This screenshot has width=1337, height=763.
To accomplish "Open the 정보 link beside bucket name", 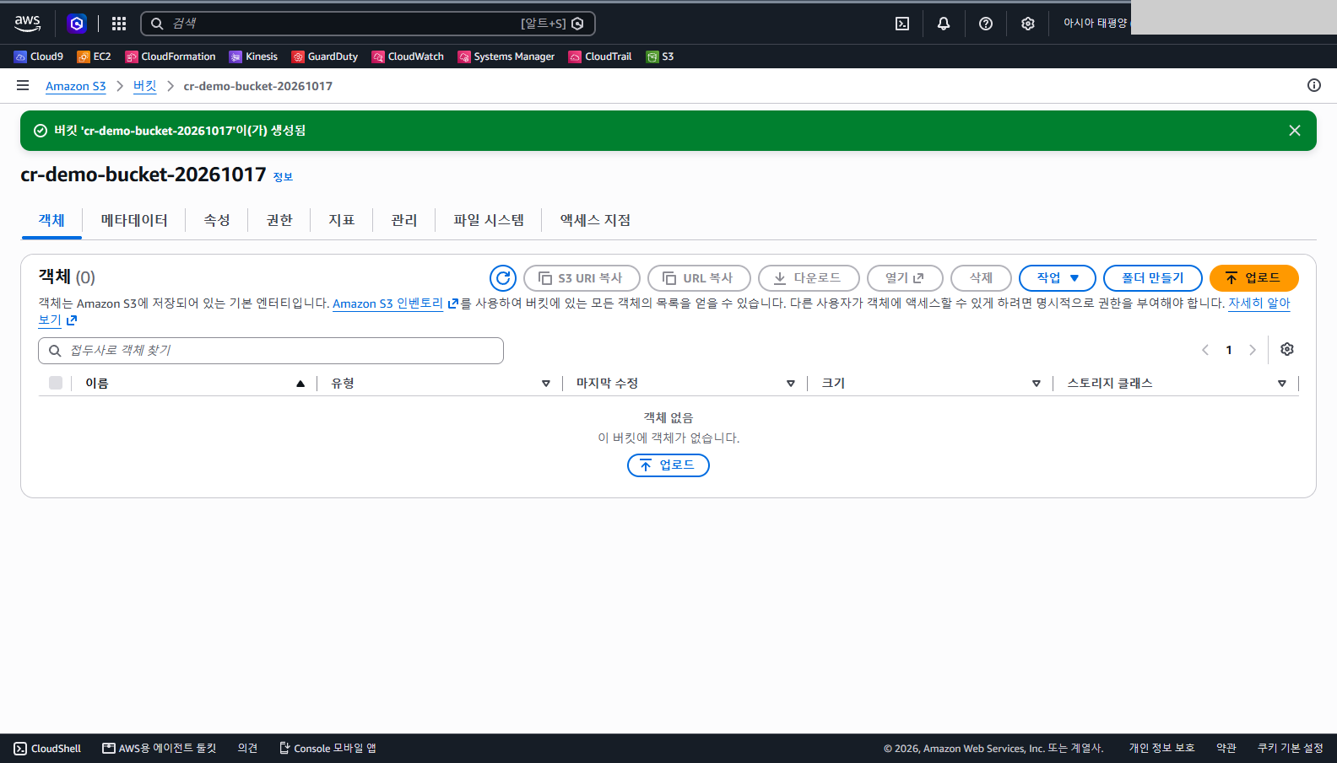I will click(283, 177).
